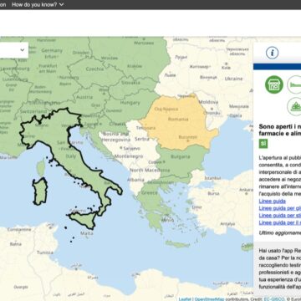
Task: Open the OpenStreetMap attribution link
Action: [x=209, y=299]
